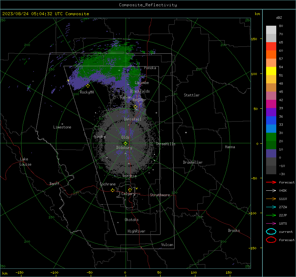Click the Sylvan label on map
296x277 pixels.
coord(126,97)
